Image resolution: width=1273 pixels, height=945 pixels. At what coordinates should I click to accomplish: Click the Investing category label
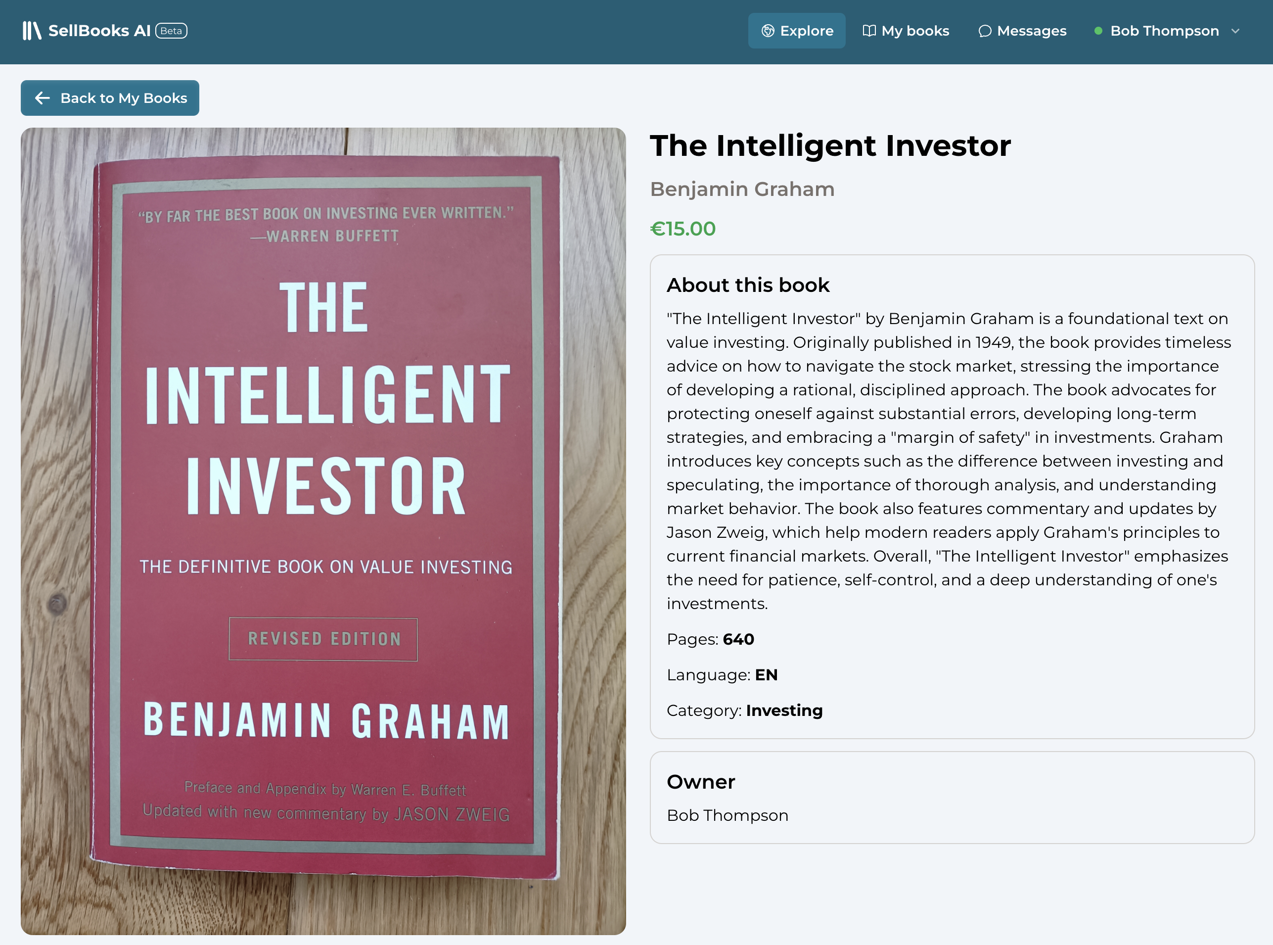783,710
